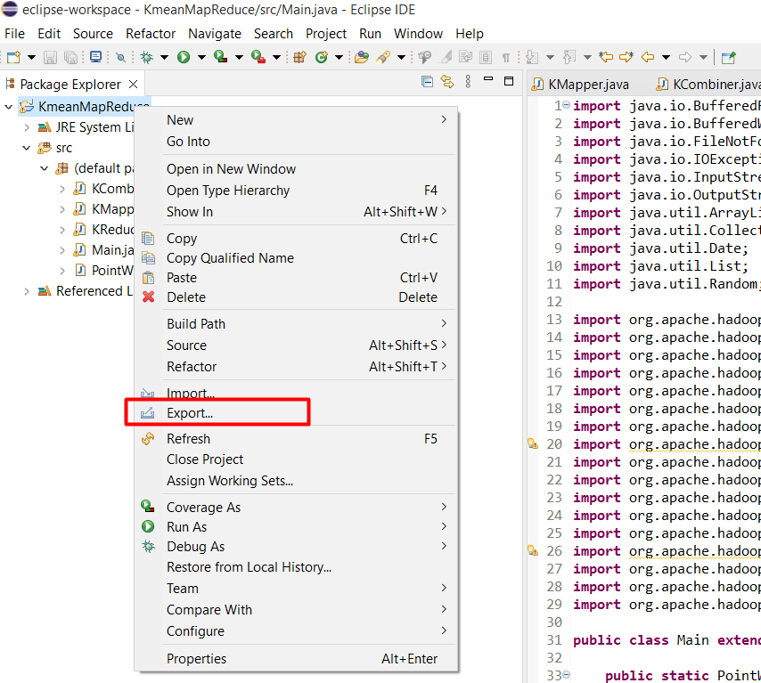Click the Save icon in toolbar
Image resolution: width=761 pixels, height=683 pixels.
(x=50, y=57)
